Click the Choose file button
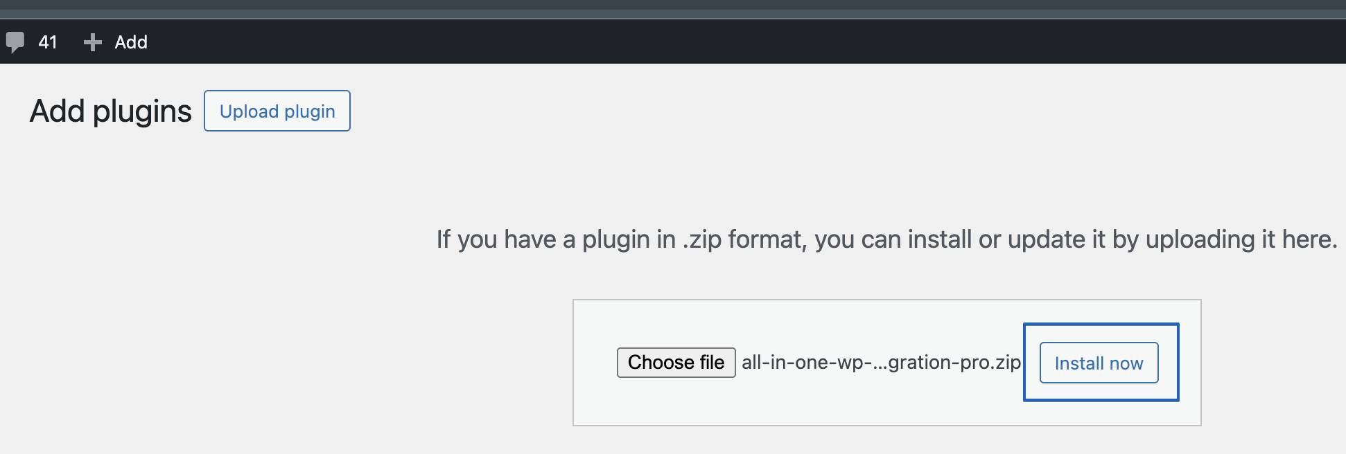The width and height of the screenshot is (1346, 454). pos(676,363)
